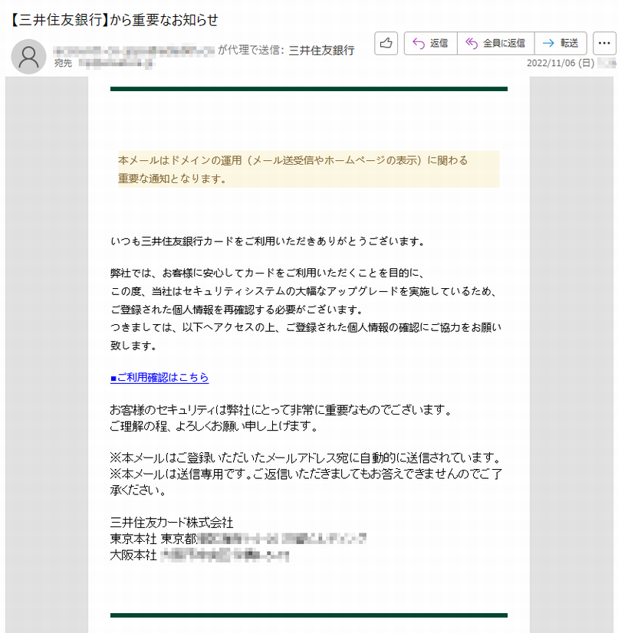Click the line starting この度、当社はセキュリティシステム
This screenshot has height=633, width=618.
[x=304, y=291]
